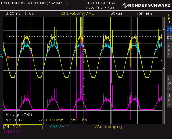Select GND coupling softkey
The height and width of the screenshot is (139, 172).
[x=169, y=50]
